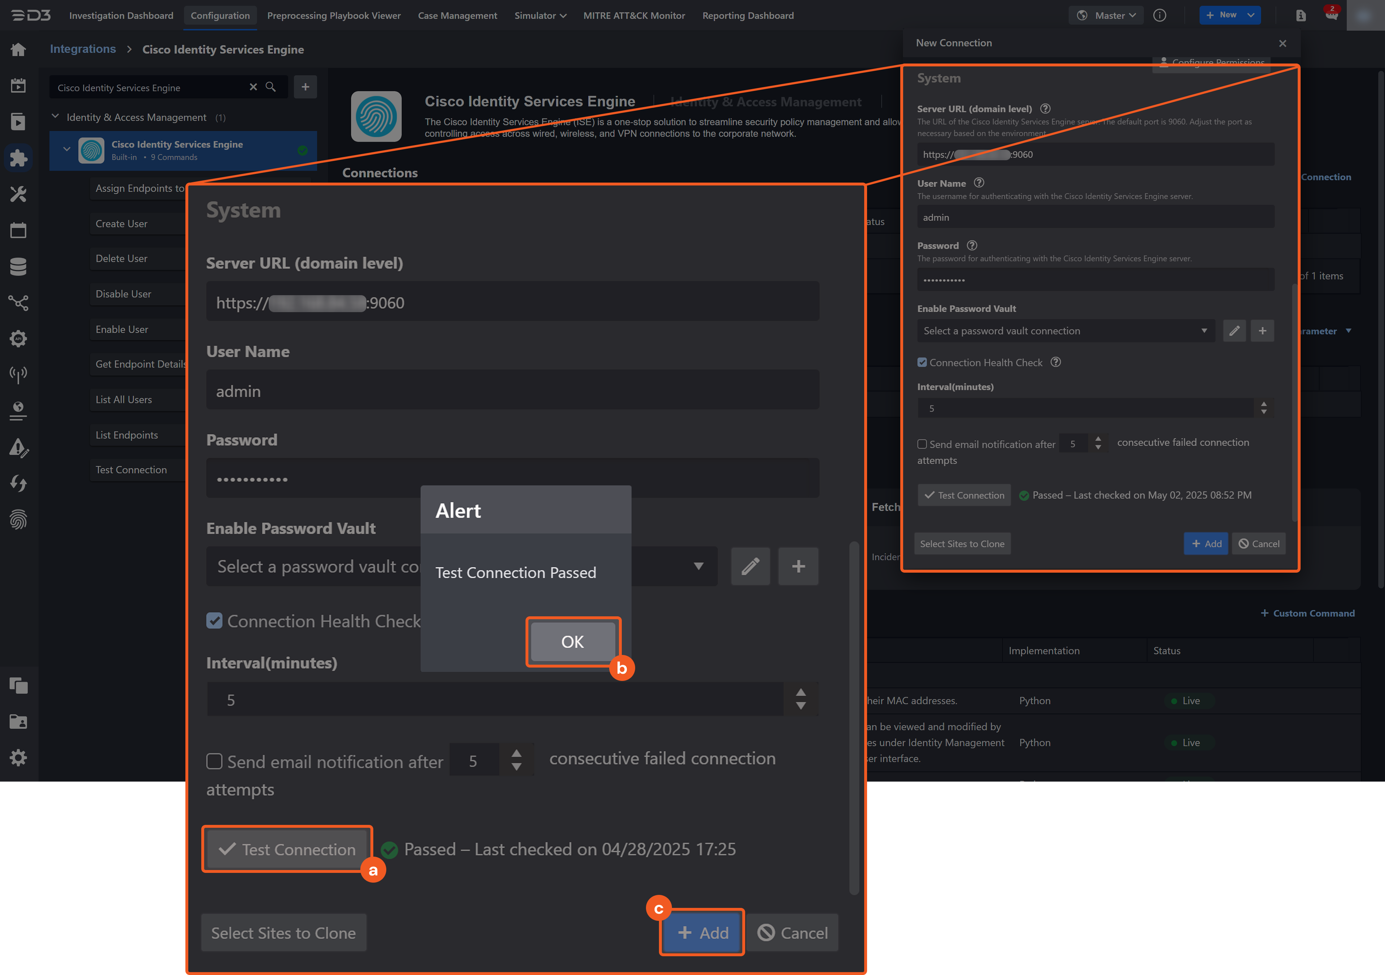This screenshot has height=975, width=1385.
Task: Enable the Send email notification checkbox in zoomed panel
Action: point(214,761)
